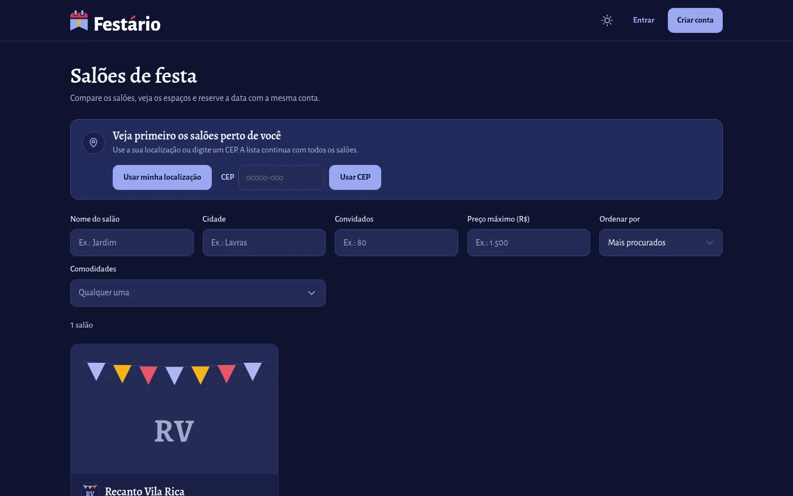
Task: Click 'Veja primeiro os salões perto de você'
Action: (x=197, y=135)
